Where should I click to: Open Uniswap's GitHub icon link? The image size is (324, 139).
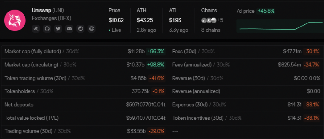(47, 29)
